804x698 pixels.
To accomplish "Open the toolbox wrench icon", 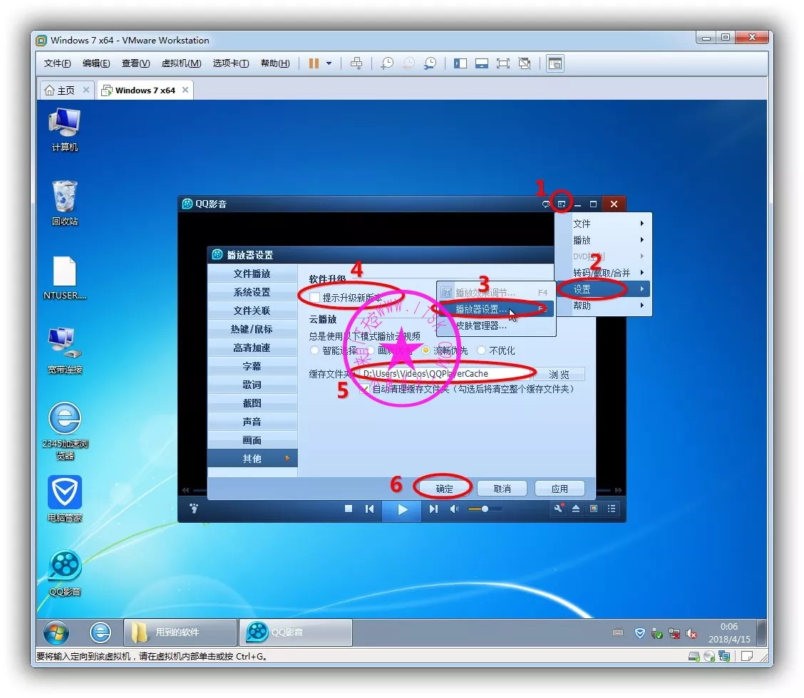I will click(x=559, y=509).
